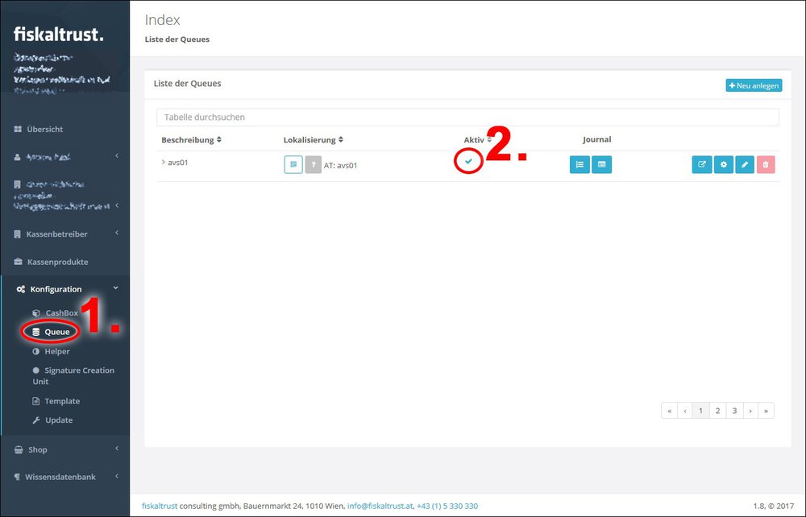Expand the avs01 row details

(164, 162)
